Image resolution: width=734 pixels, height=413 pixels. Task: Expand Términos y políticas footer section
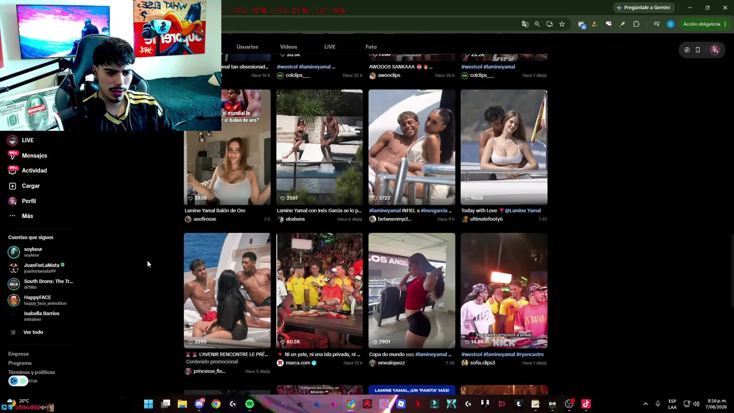click(32, 372)
